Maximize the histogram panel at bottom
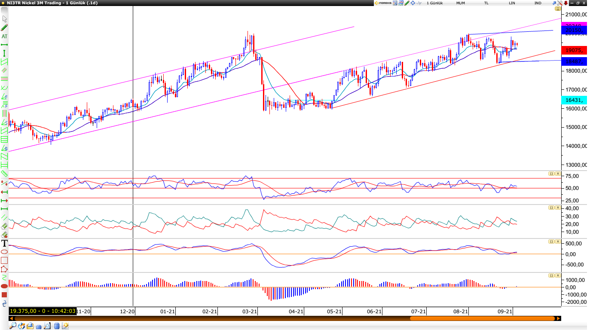 click(x=551, y=275)
